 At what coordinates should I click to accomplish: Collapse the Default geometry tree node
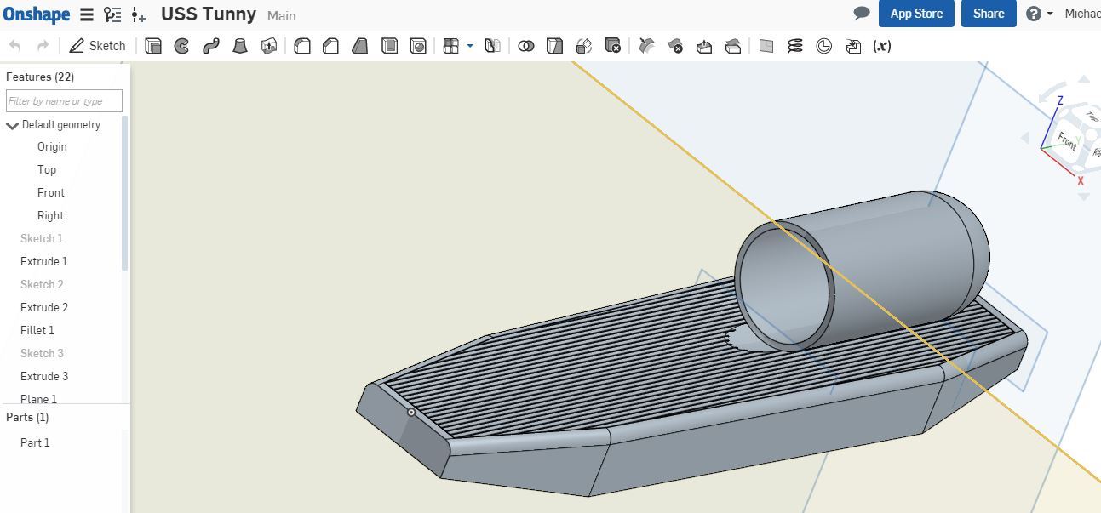click(x=12, y=125)
